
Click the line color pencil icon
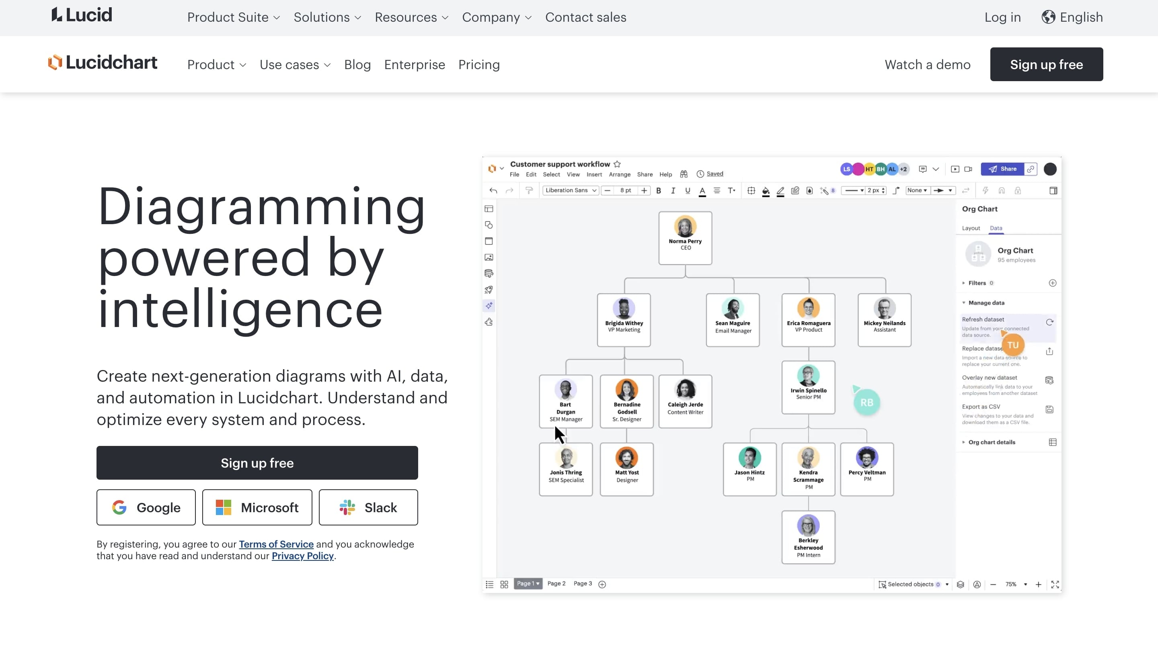(x=780, y=191)
